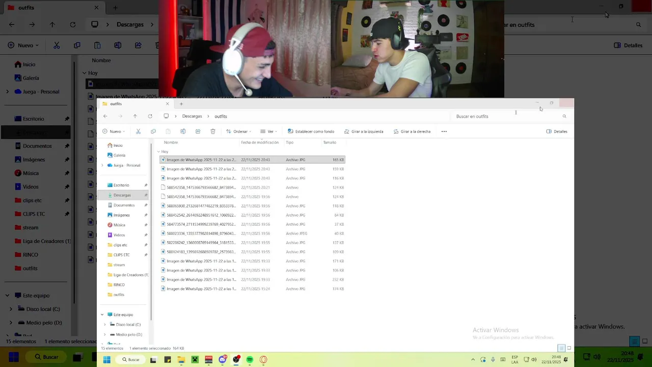Image resolution: width=652 pixels, height=367 pixels.
Task: Switch front window to large thumbnails view
Action: point(569,348)
